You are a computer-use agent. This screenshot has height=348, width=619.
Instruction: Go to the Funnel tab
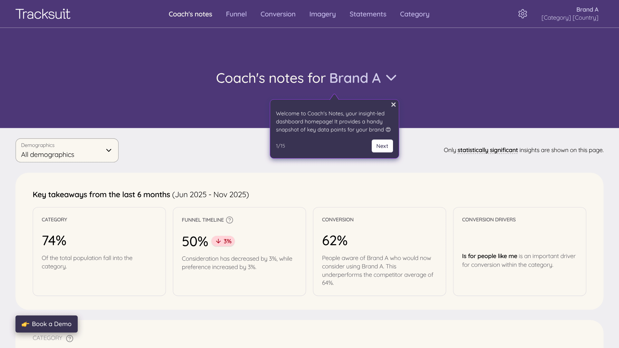pos(236,14)
